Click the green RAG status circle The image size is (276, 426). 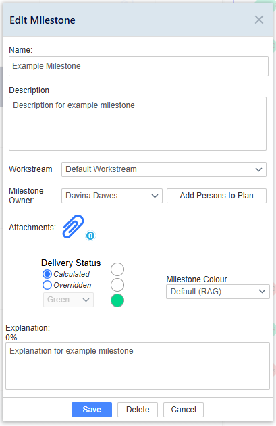click(117, 300)
